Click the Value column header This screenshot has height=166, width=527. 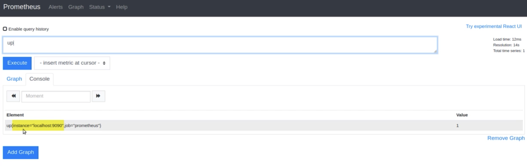pos(462,115)
